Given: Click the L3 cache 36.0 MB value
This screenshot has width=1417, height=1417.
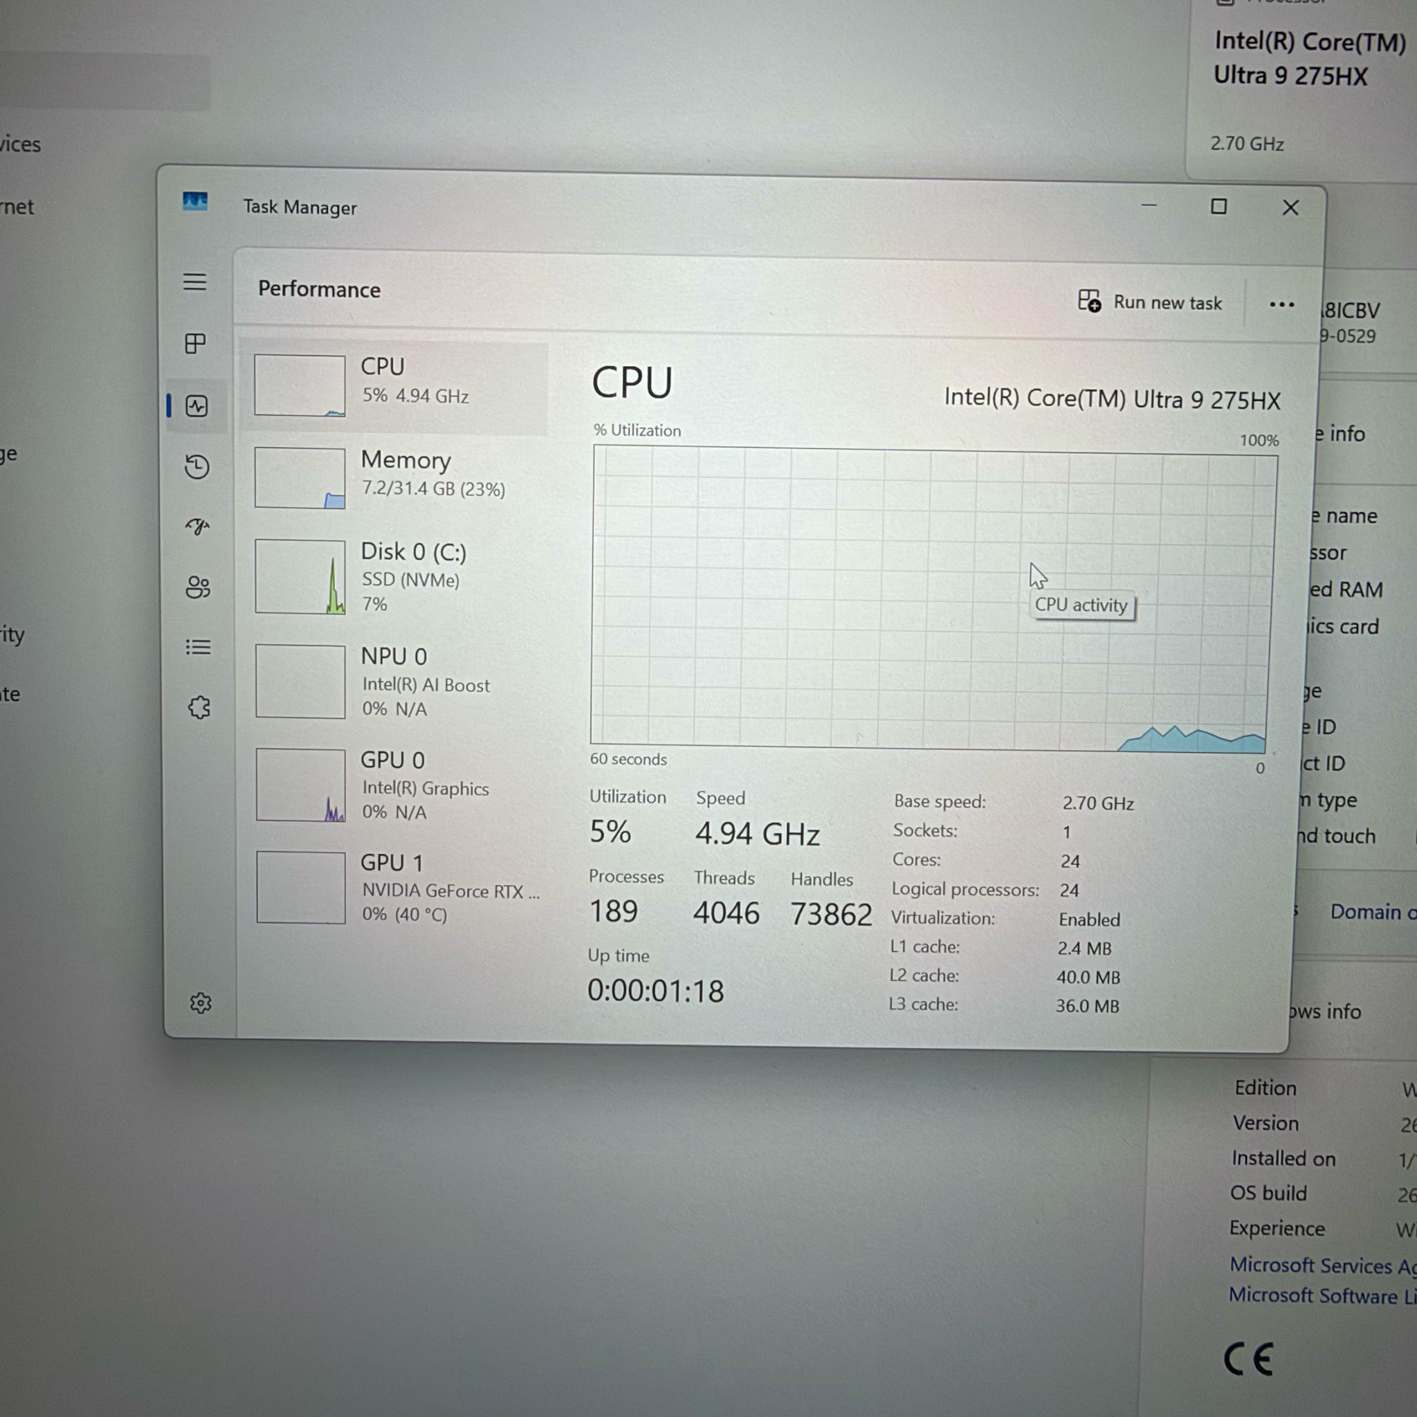Looking at the screenshot, I should (x=1087, y=1005).
